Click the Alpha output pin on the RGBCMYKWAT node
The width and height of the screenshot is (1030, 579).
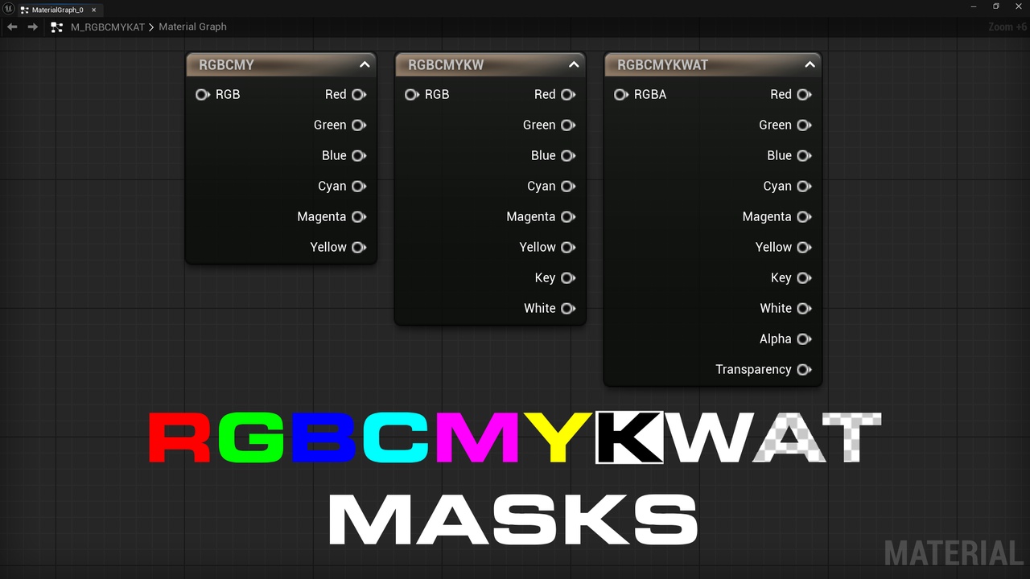tap(805, 339)
